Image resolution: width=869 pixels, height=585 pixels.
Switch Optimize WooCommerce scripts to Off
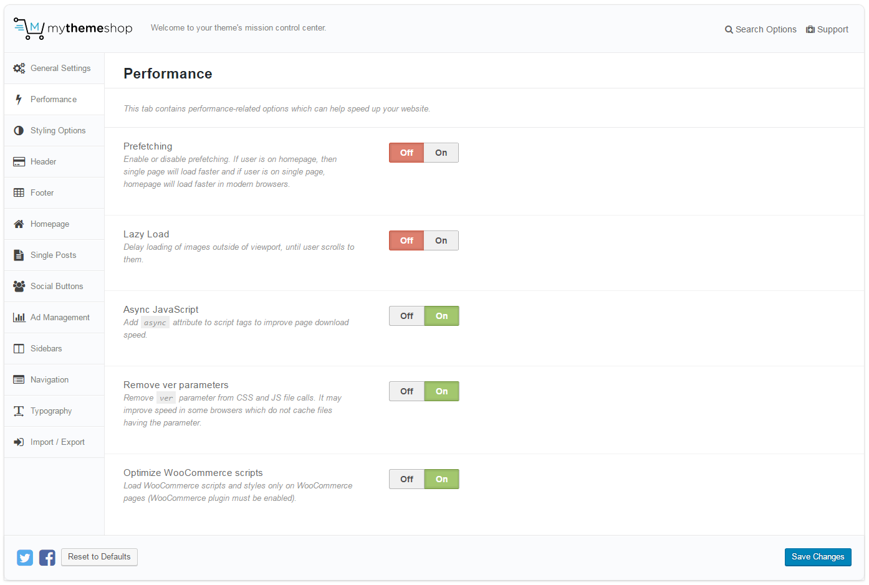point(406,479)
